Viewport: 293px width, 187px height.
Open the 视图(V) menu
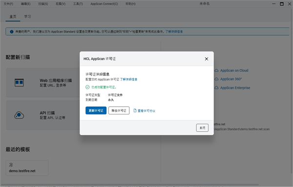[x=61, y=4]
